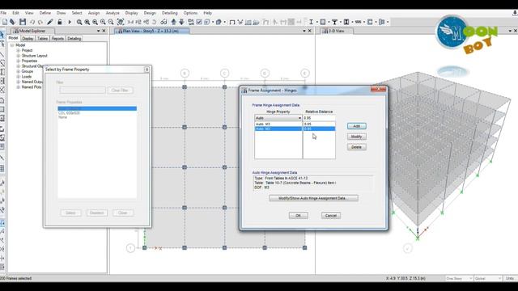Screen dimensions: 518x291
Task: Open the Help menu
Action: click(207, 13)
